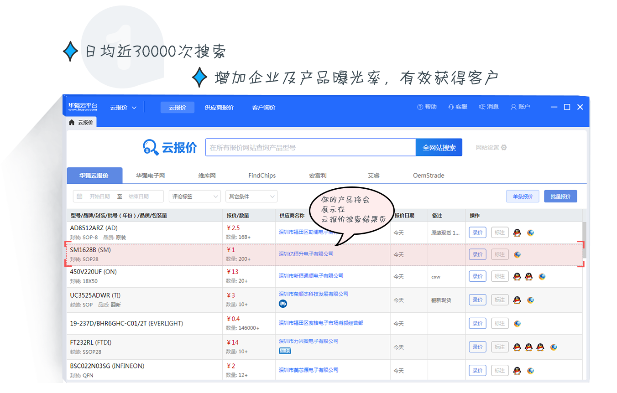Open QQ chat for BSC022N03SG row
Viewport: 617px width, 393px height.
[x=517, y=371]
